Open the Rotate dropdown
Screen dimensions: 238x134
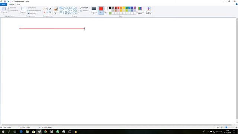tap(37, 13)
